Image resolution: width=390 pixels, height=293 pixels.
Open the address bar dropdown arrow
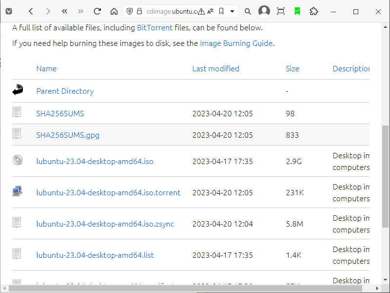[x=233, y=11]
